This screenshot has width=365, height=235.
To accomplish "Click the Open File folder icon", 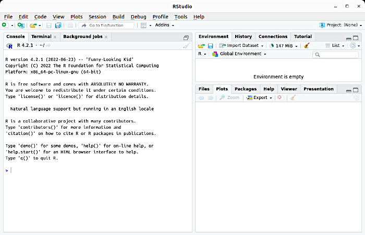I will (x=33, y=25).
